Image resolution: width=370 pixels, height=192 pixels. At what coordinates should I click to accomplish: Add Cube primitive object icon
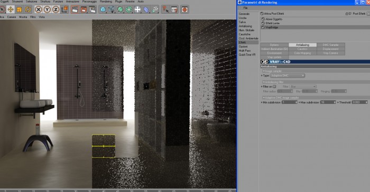[x=103, y=9]
